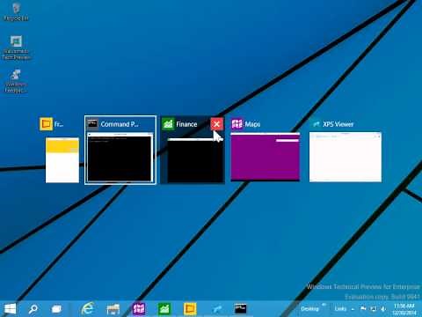Open Search with the magnifier taskbar icon
The height and width of the screenshot is (317, 422).
tap(33, 309)
